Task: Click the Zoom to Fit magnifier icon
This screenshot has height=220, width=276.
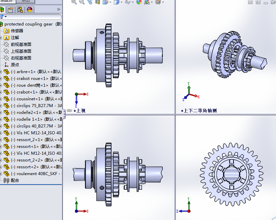Action: [74, 2]
